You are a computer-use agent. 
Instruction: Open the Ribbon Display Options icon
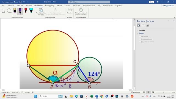click(x=158, y=2)
